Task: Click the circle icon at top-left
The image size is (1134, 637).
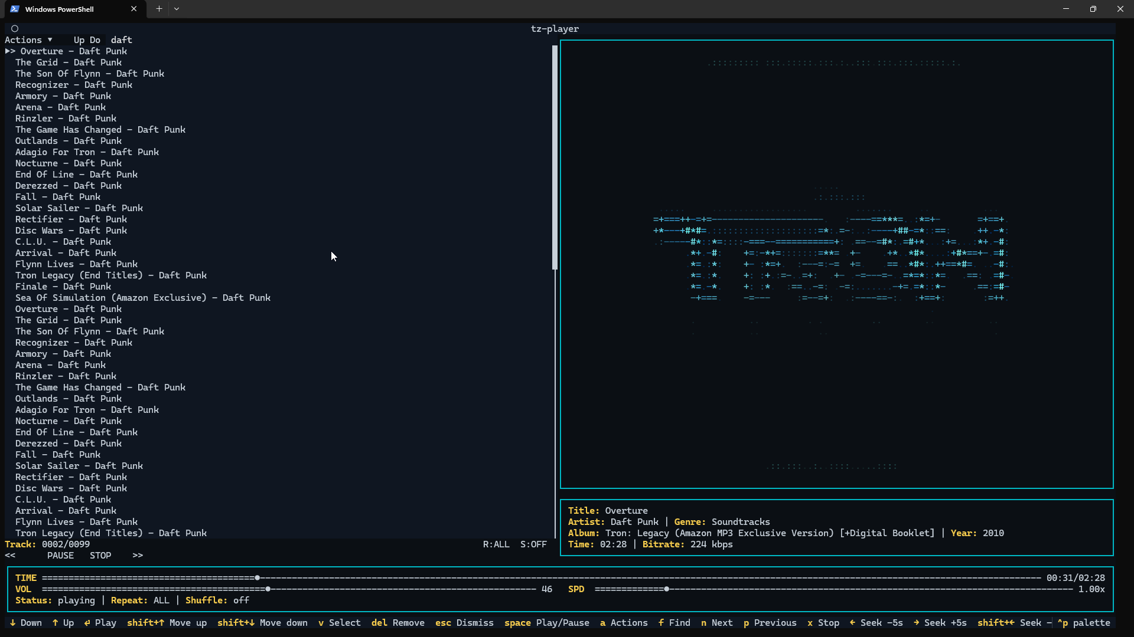Action: click(15, 28)
